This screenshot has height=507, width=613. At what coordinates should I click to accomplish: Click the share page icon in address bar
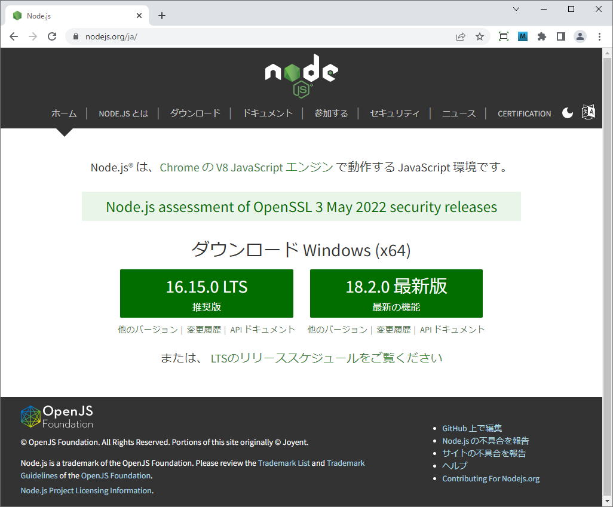[x=461, y=36]
